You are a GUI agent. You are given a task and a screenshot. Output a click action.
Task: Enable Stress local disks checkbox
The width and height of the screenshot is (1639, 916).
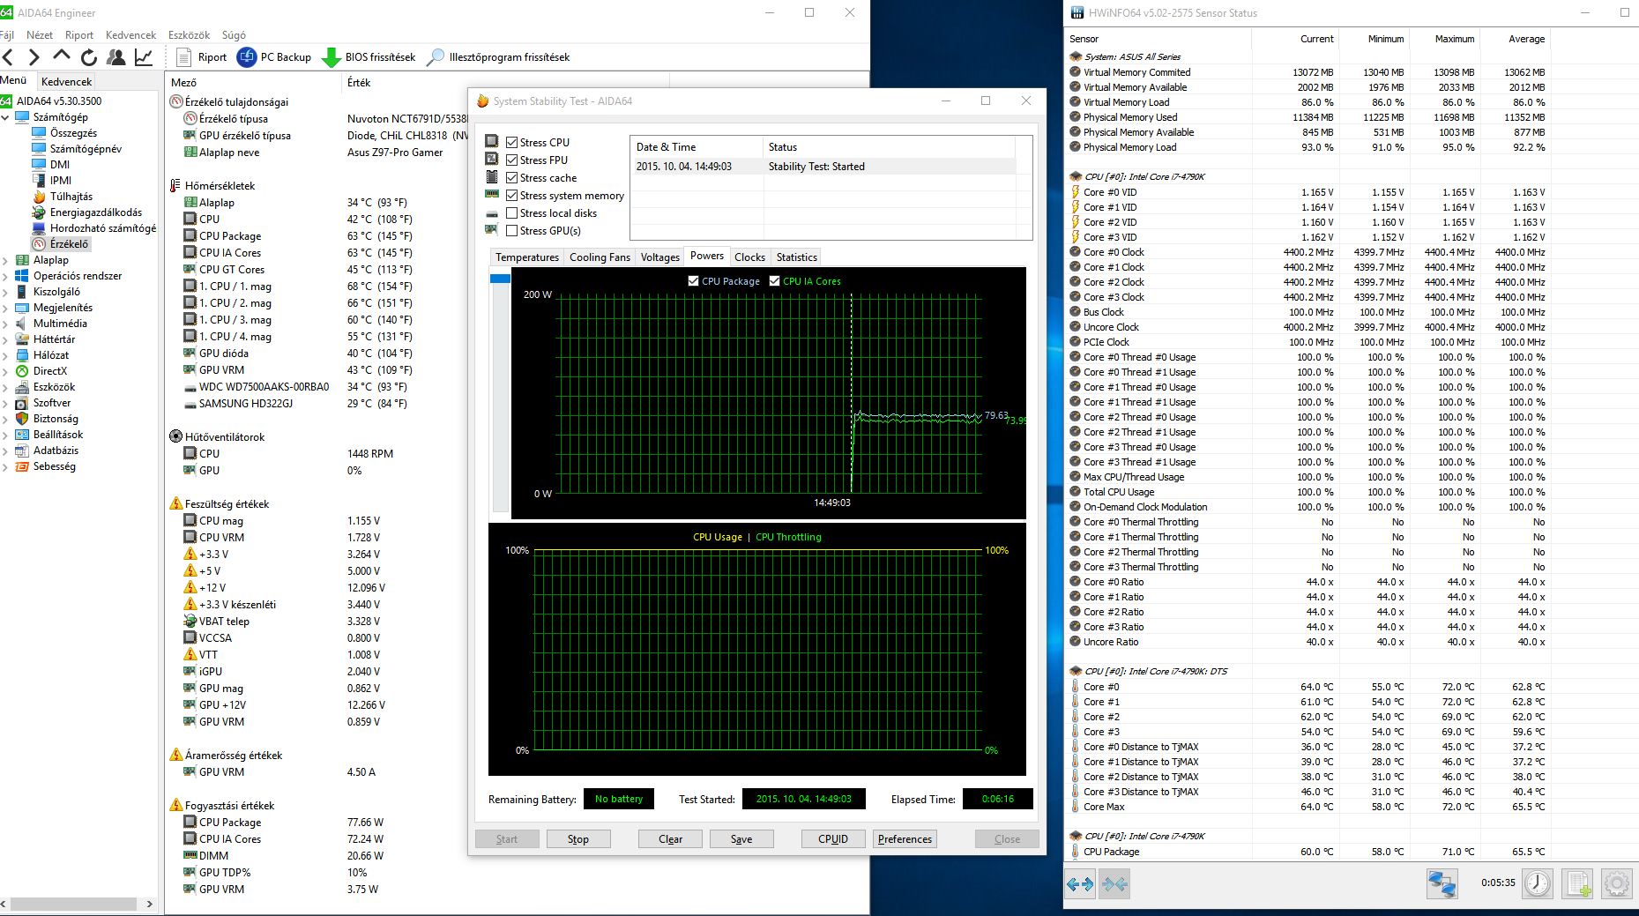coord(511,212)
